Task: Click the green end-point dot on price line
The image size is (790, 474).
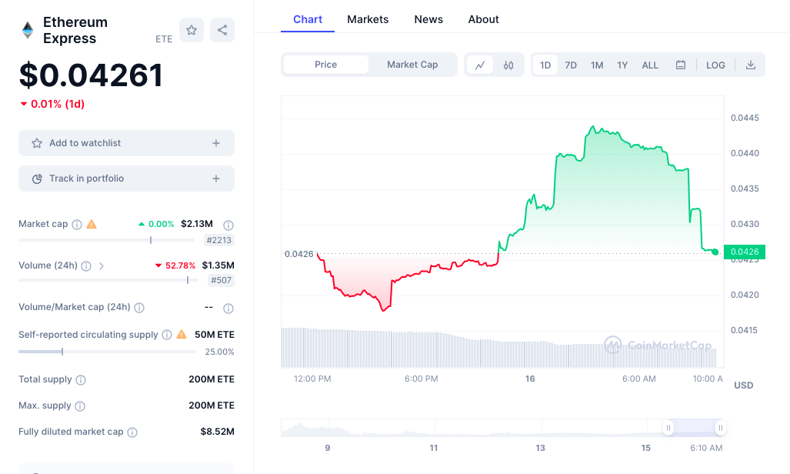Action: point(715,252)
